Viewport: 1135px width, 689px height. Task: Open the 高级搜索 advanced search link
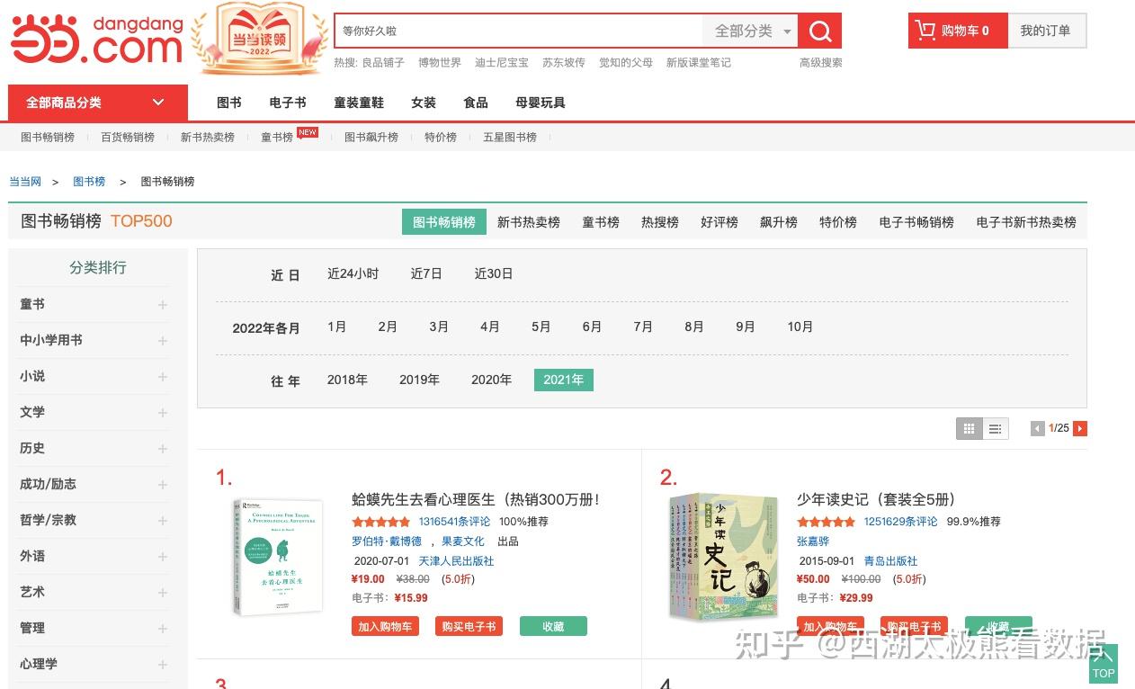coord(819,62)
